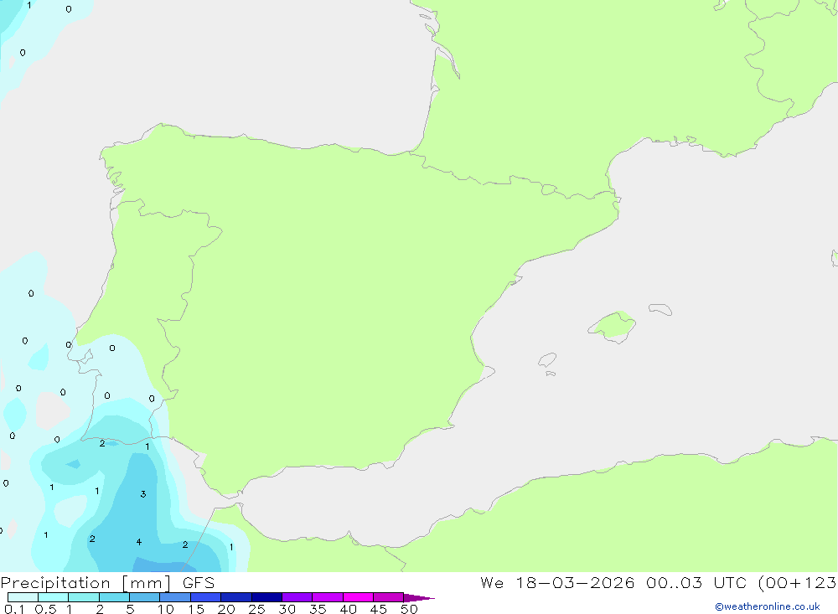The width and height of the screenshot is (838, 614).
Task: Click the legend label "10"
Action: pos(166,609)
